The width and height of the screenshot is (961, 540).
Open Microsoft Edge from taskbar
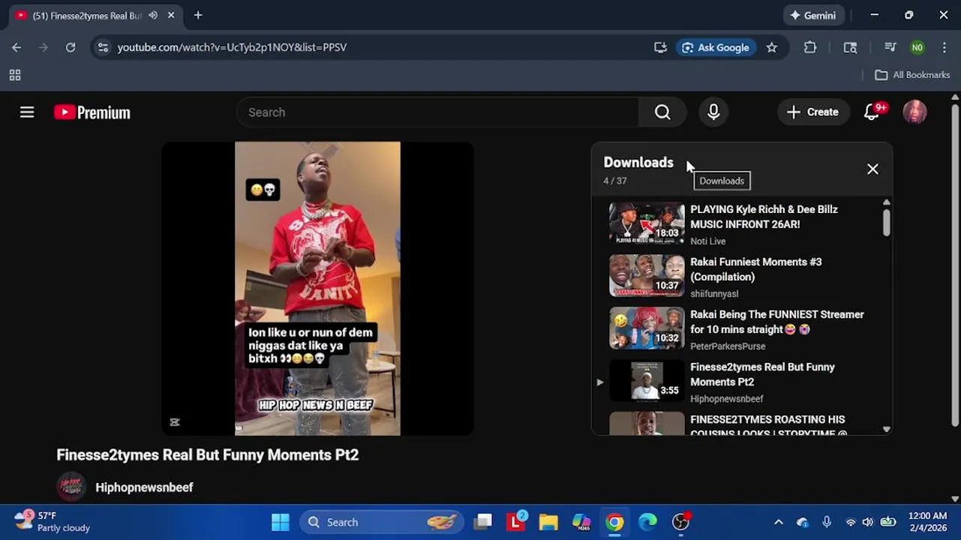pyautogui.click(x=647, y=522)
